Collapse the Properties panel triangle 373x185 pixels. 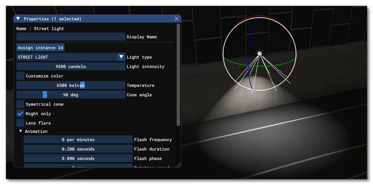(x=18, y=19)
